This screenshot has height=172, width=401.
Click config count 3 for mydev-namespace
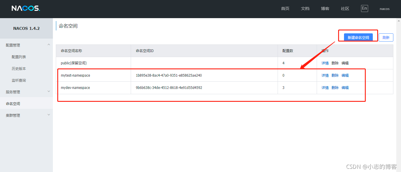tap(283, 88)
